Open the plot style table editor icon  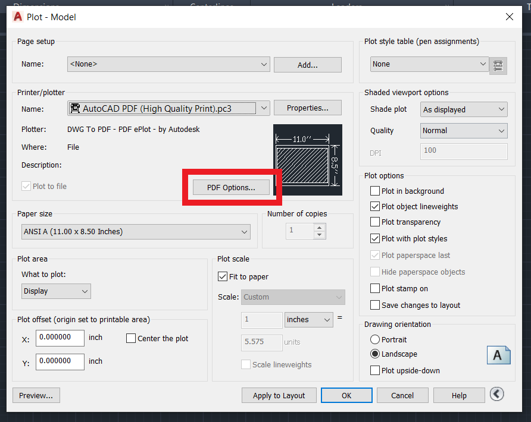[498, 65]
